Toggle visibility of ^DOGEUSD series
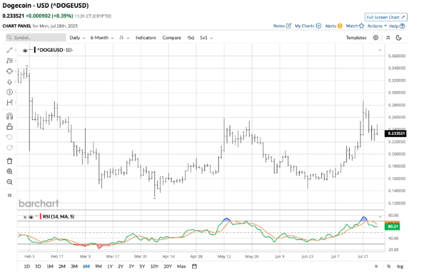This screenshot has height=272, width=422. point(25,51)
